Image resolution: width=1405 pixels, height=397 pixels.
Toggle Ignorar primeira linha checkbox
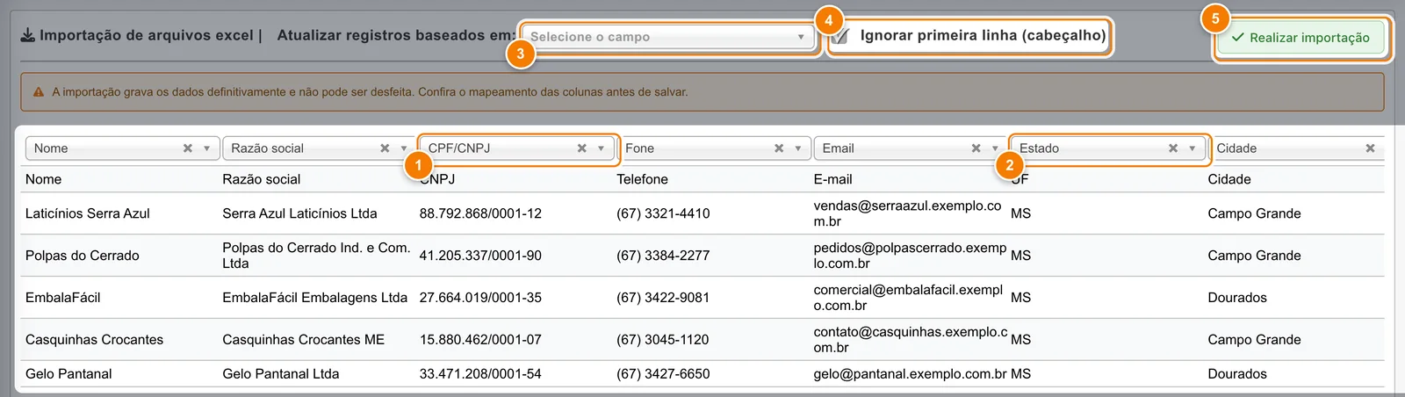tap(841, 36)
